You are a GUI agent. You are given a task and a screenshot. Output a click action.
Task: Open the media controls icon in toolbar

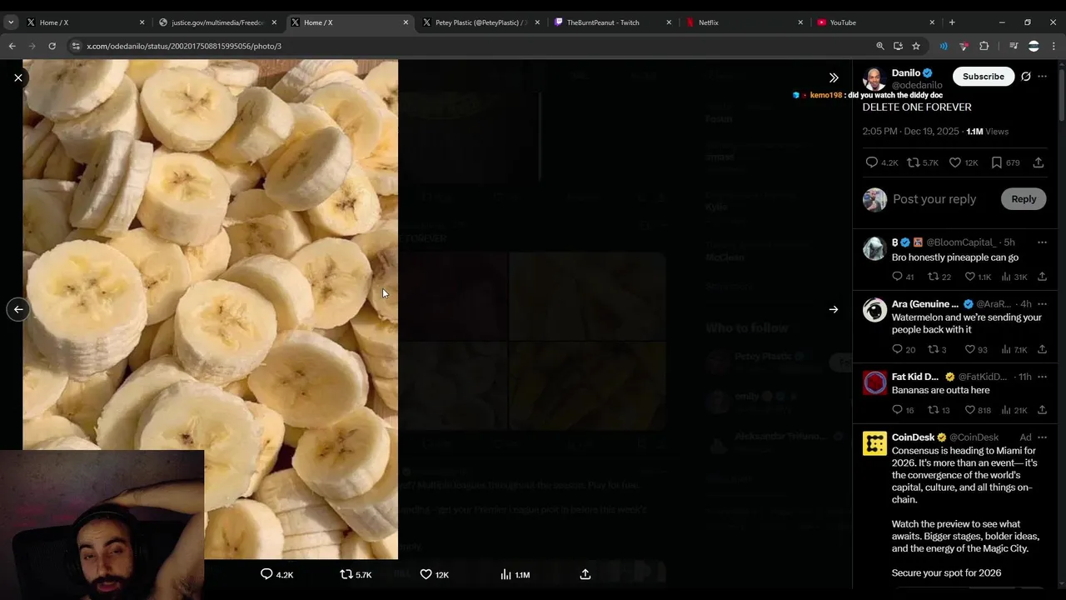coord(1014,46)
